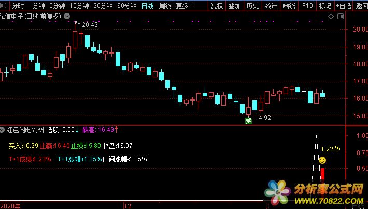Click the 2020年 label on time axis

click(10, 206)
